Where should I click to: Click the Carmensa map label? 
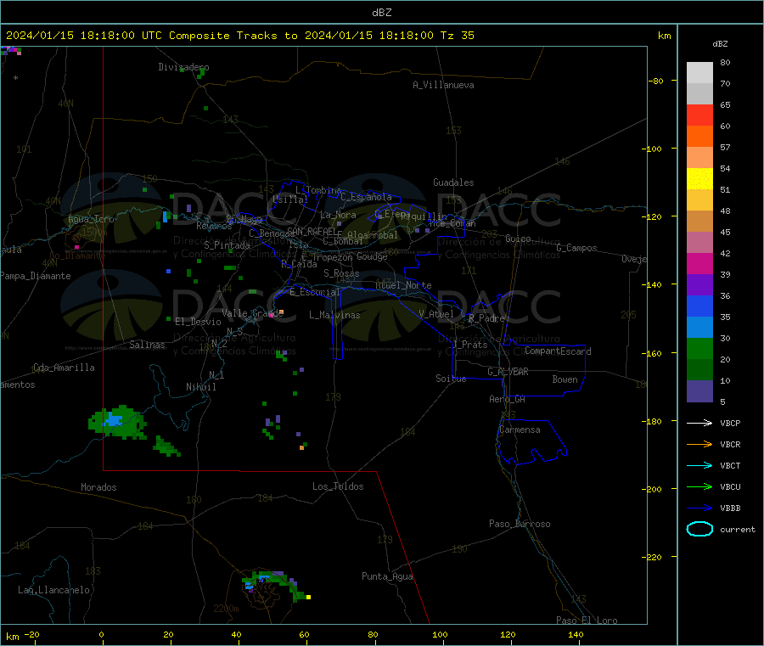click(520, 430)
